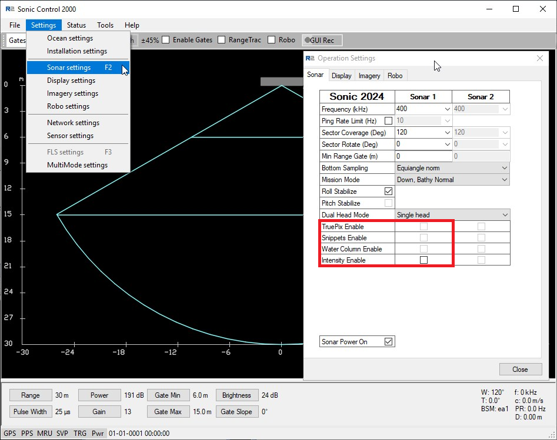The image size is (557, 440).
Task: Click the GPS status indicator
Action: pyautogui.click(x=11, y=434)
